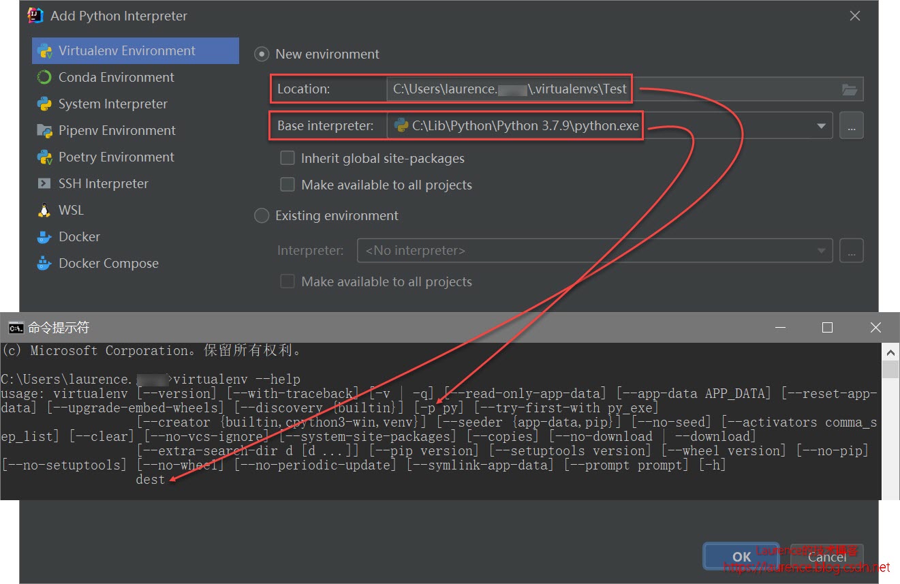Click the System Interpreter python icon
The width and height of the screenshot is (900, 584).
pyautogui.click(x=45, y=104)
